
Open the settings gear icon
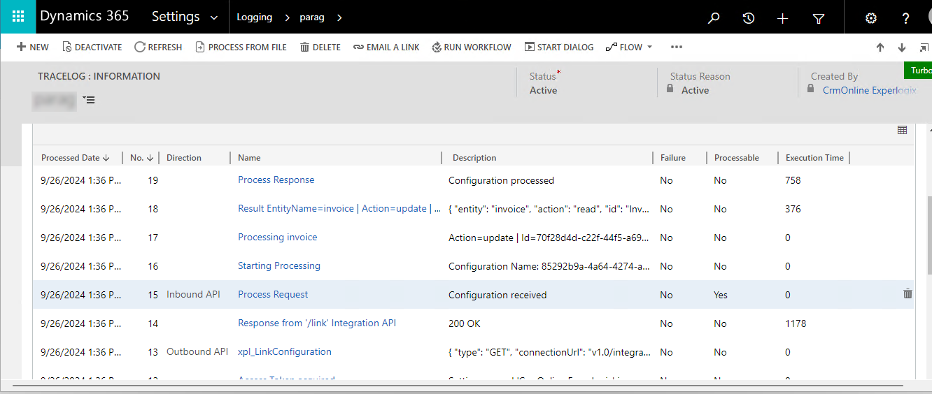coord(871,18)
